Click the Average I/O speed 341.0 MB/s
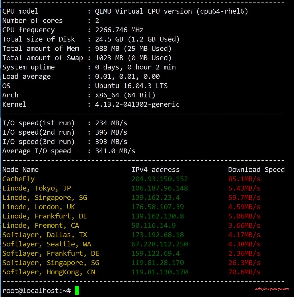This screenshot has width=294, height=297. (x=115, y=151)
